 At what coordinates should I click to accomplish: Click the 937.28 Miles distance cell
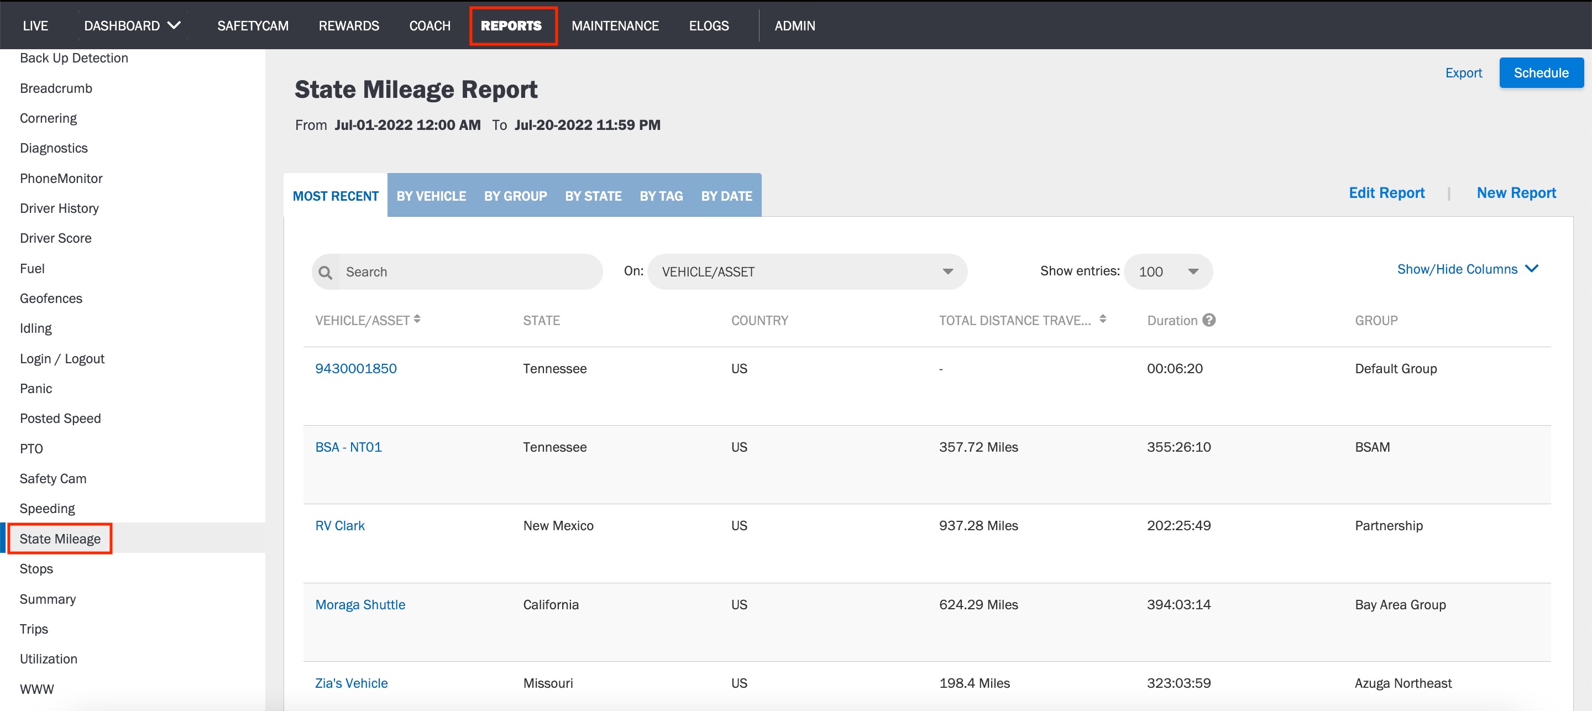tap(978, 526)
